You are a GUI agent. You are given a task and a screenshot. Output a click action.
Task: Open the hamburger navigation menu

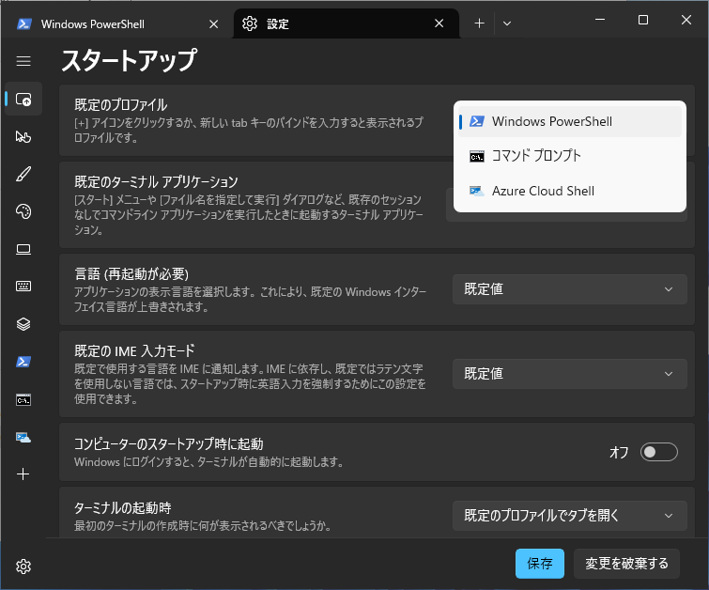click(23, 61)
